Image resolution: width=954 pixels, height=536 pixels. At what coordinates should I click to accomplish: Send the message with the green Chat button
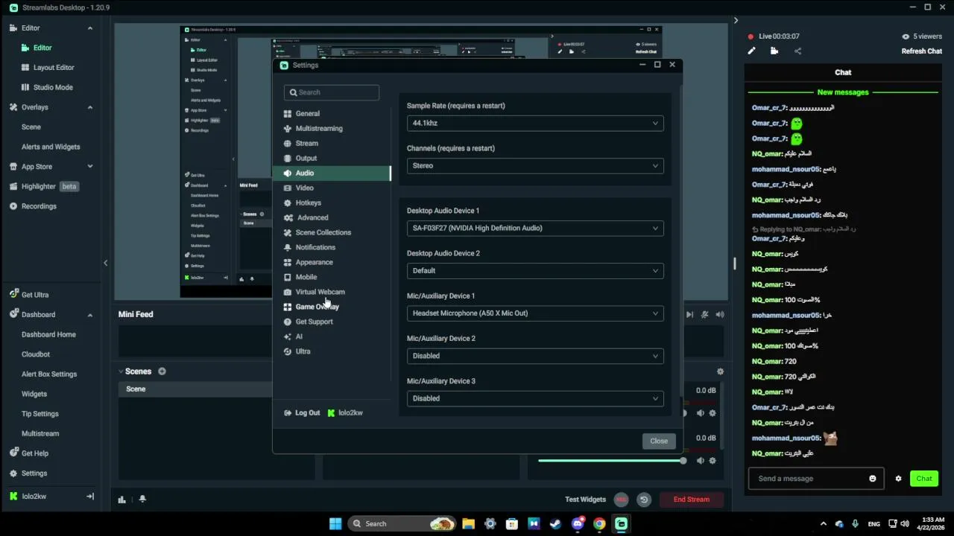click(x=924, y=479)
